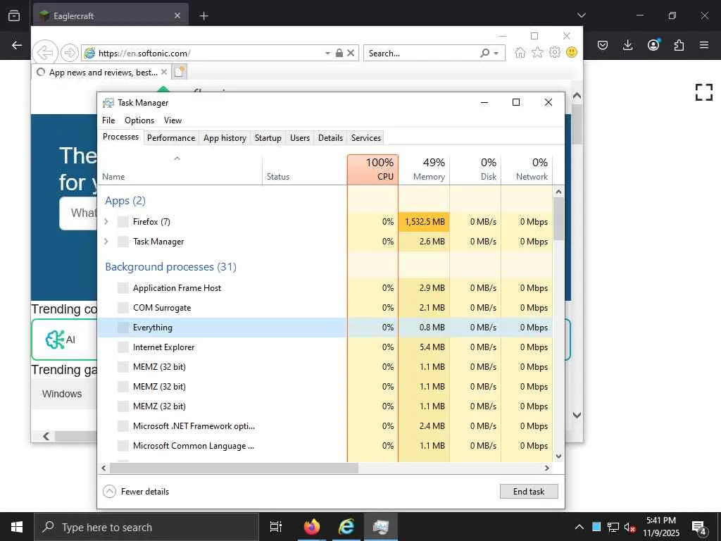The height and width of the screenshot is (541, 721).
Task: Click the IE Home icon
Action: pos(520,53)
